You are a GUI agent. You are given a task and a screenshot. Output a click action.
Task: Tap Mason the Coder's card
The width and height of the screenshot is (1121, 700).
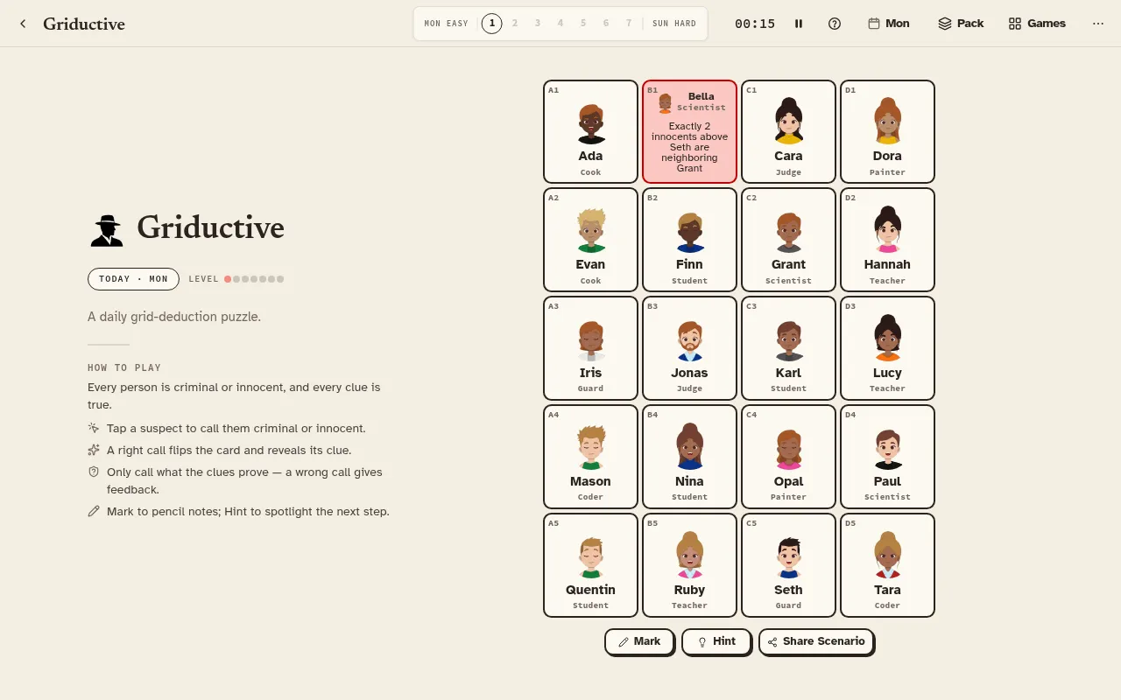tap(590, 457)
